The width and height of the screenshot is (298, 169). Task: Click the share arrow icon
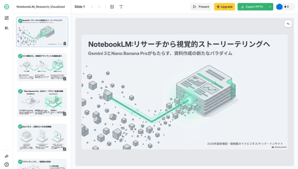6,156
